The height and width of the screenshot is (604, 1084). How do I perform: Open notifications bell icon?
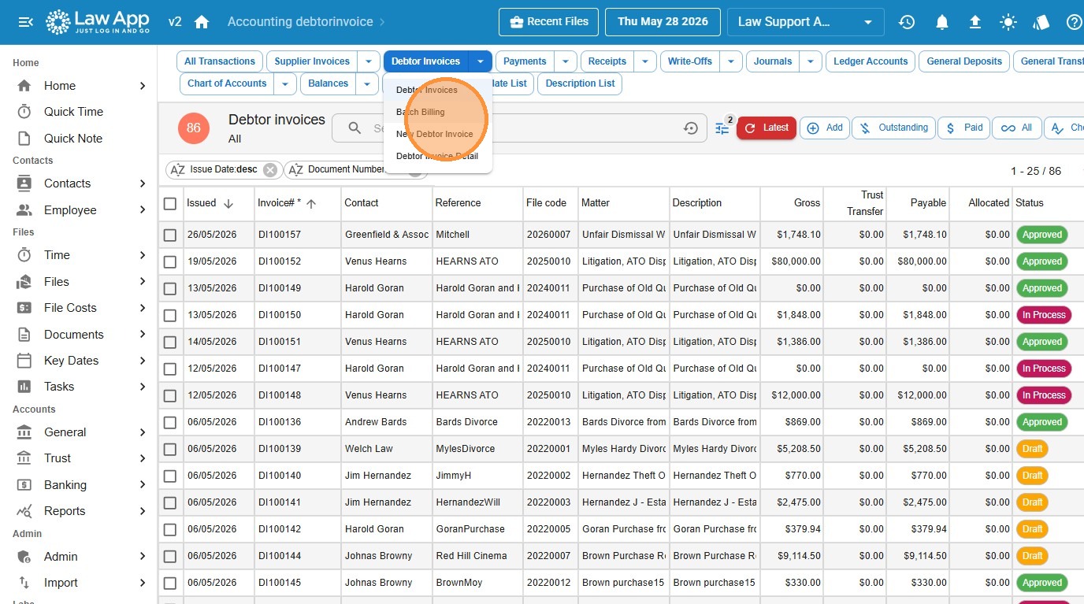[941, 22]
